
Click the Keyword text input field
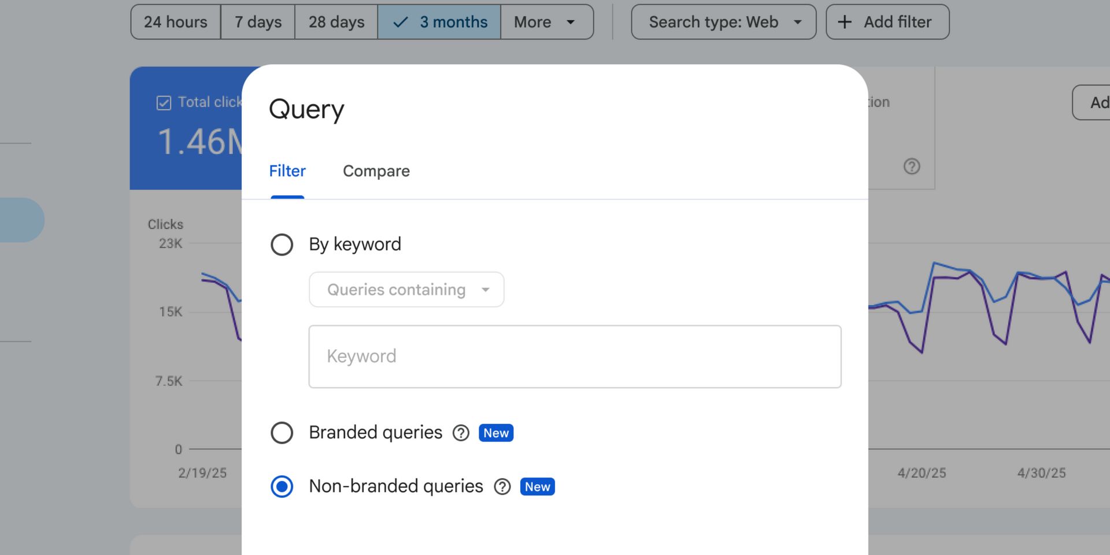575,357
